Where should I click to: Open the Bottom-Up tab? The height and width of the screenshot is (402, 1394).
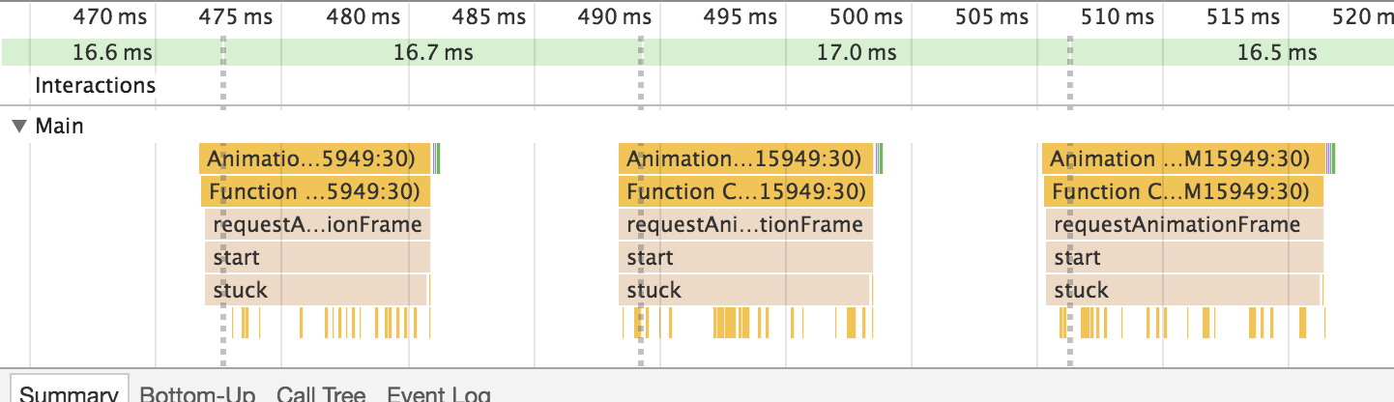tap(197, 393)
